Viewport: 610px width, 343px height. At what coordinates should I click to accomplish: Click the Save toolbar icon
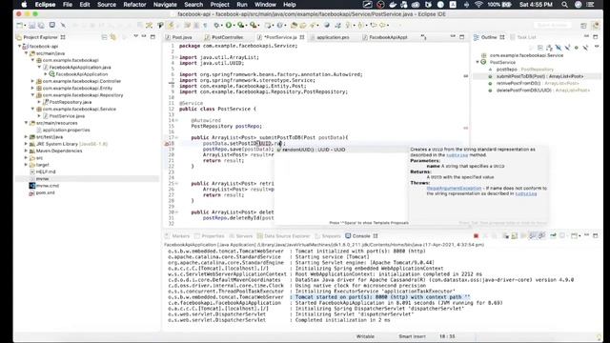click(31, 26)
